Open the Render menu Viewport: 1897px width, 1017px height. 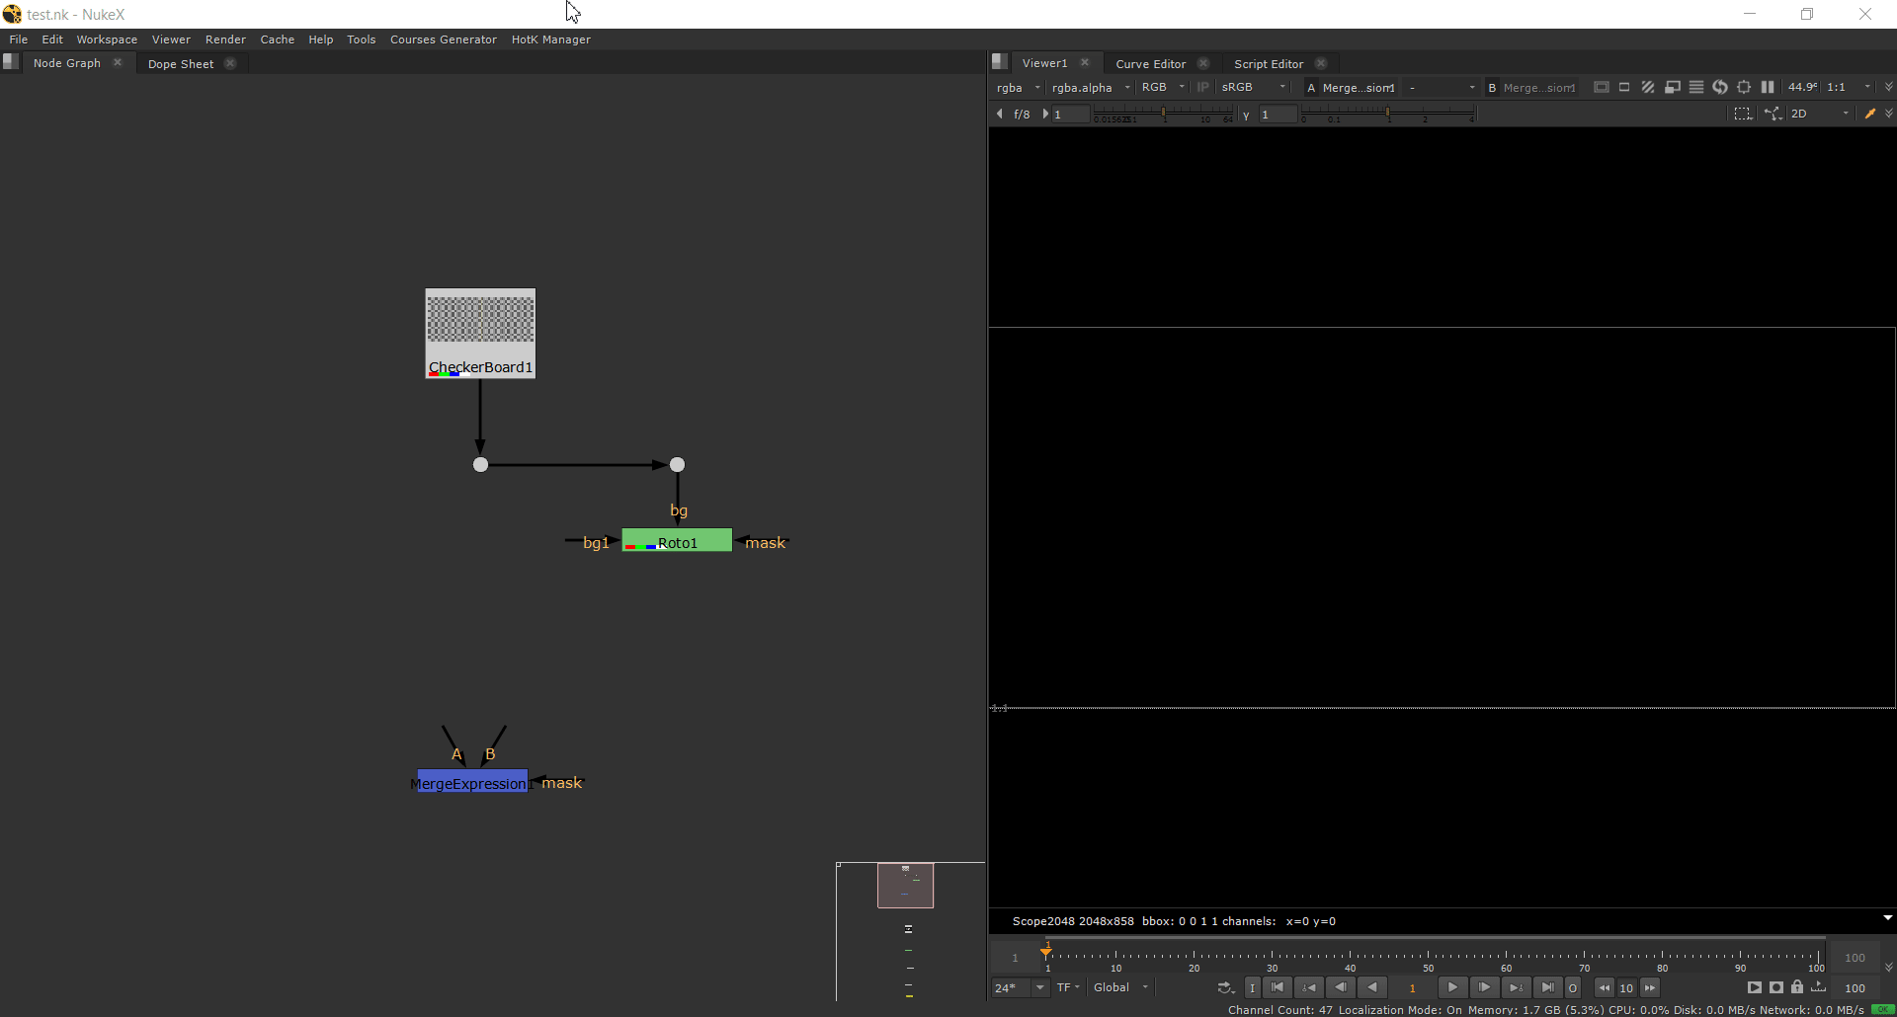[x=225, y=39]
